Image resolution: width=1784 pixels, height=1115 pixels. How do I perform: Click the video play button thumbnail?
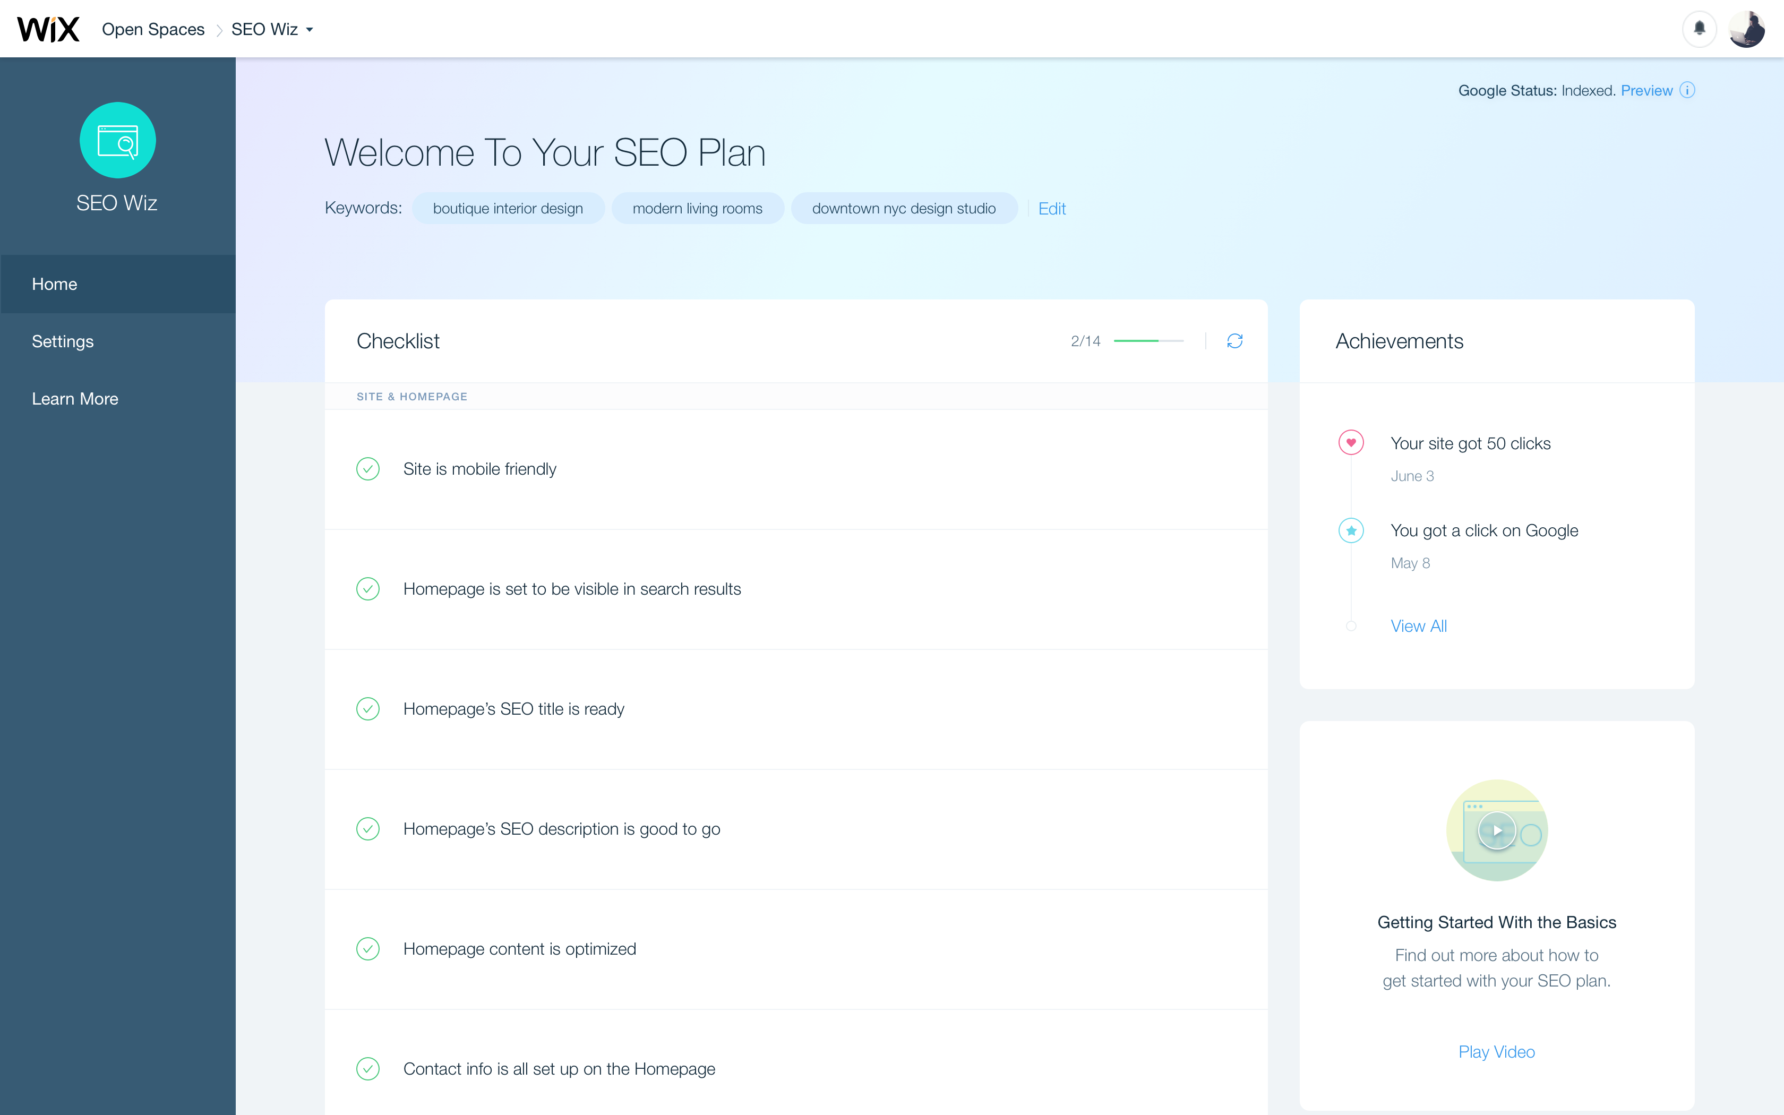tap(1497, 830)
